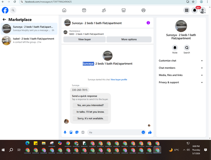This screenshot has height=160, width=211.
Task: Click the phone number 330-260-7815 message
Action: (80, 90)
